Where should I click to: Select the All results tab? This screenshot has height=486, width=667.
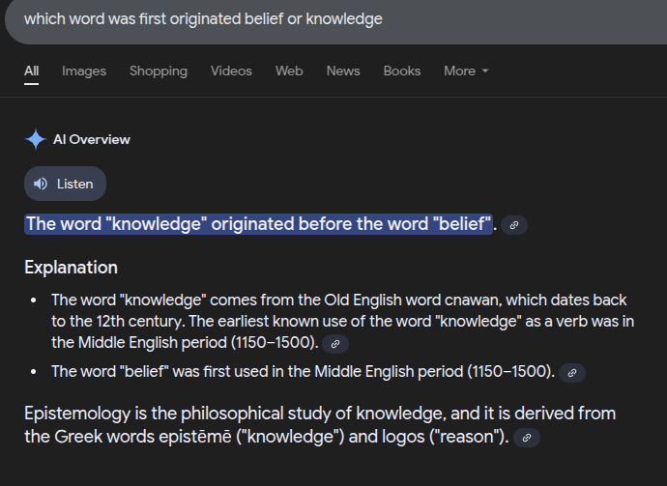click(x=32, y=71)
